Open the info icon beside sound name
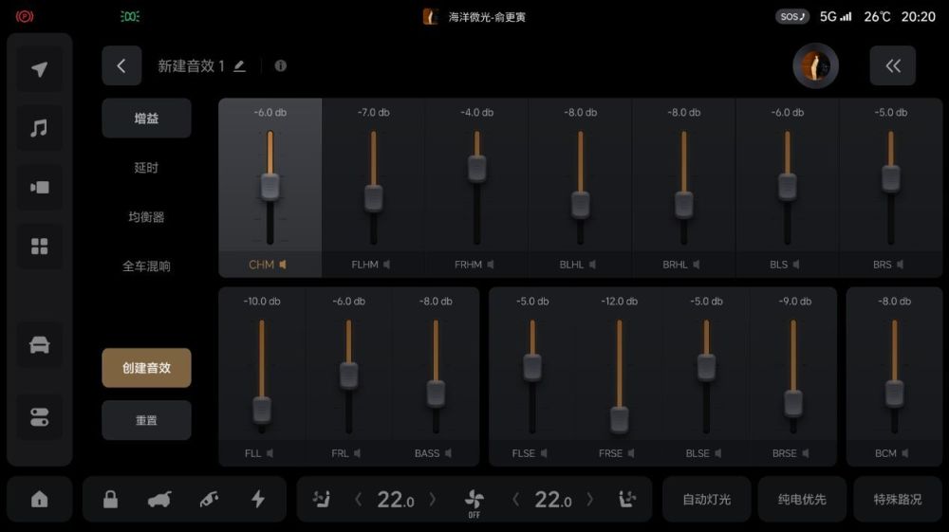The width and height of the screenshot is (949, 532). [x=280, y=65]
